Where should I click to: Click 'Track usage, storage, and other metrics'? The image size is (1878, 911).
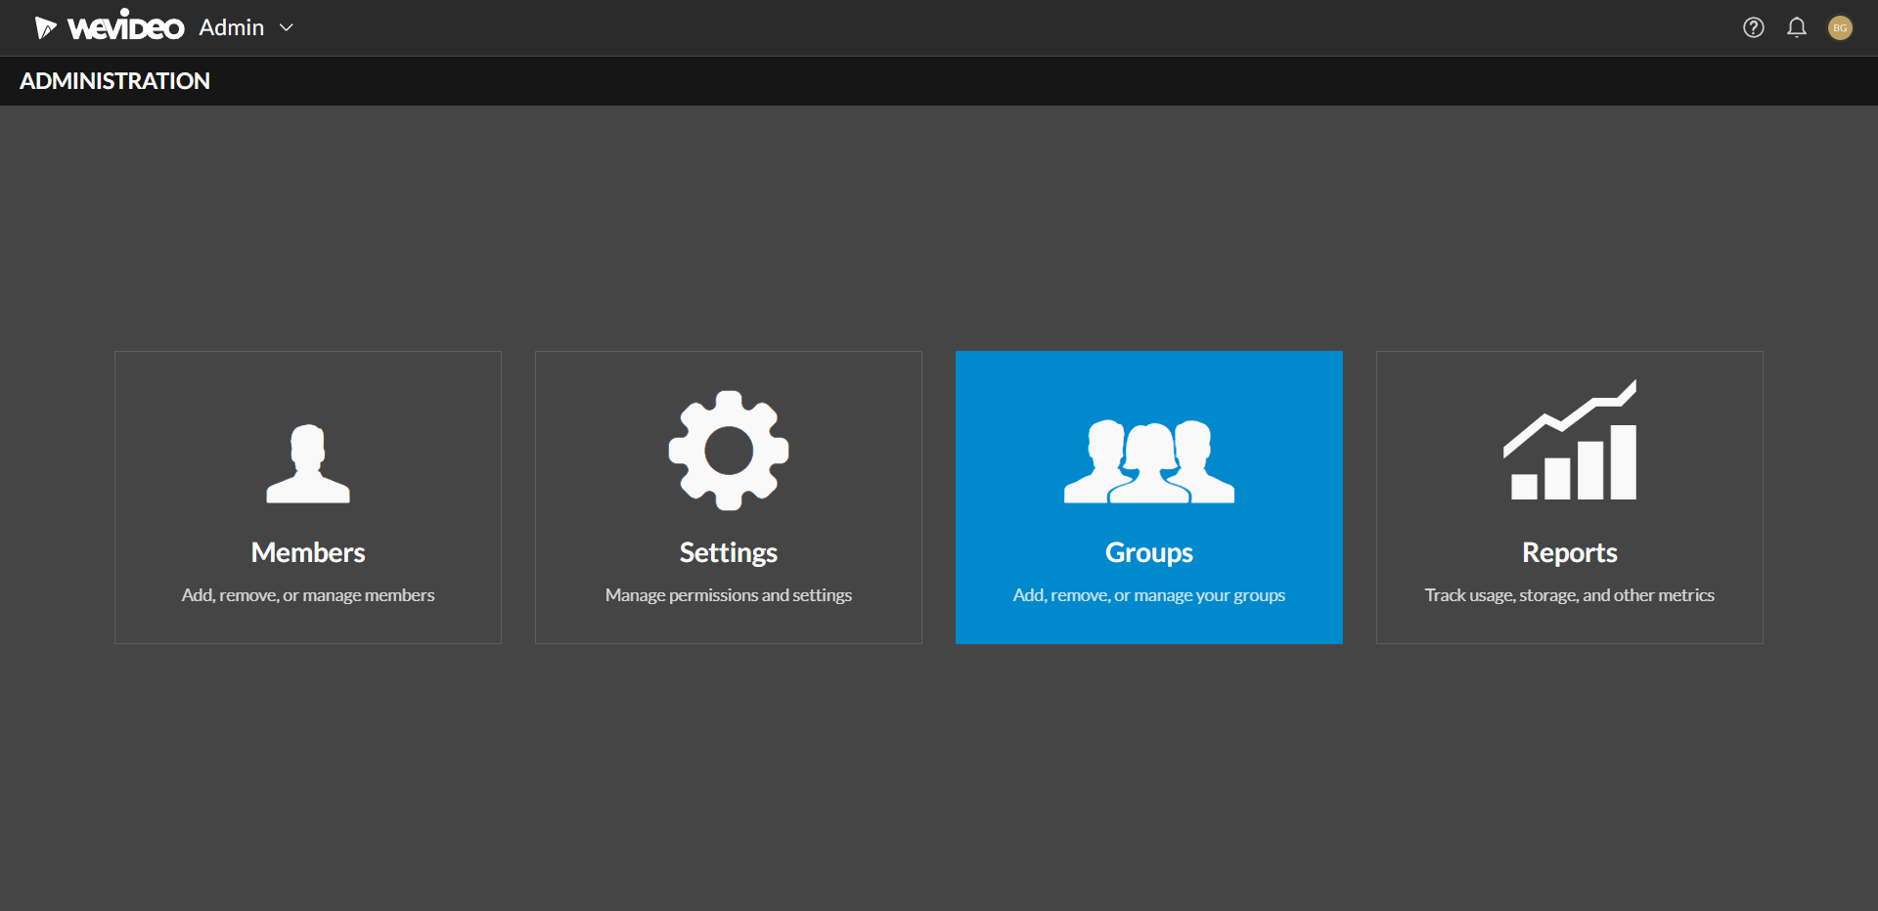click(1568, 594)
